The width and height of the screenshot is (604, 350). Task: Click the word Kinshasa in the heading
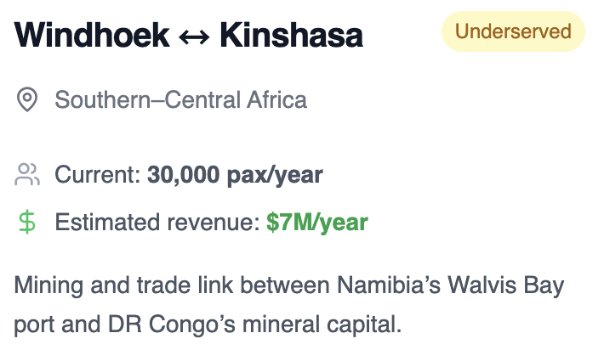coord(292,36)
